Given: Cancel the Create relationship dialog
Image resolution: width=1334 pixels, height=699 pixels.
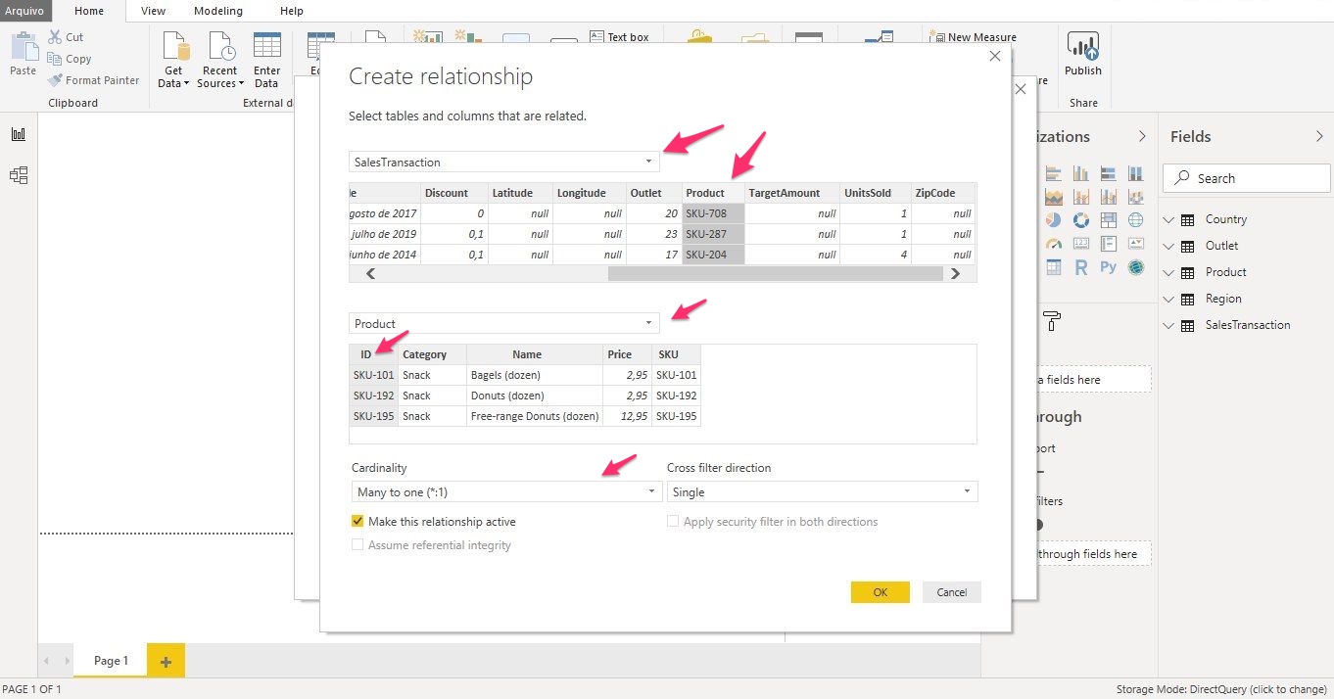Looking at the screenshot, I should [951, 592].
